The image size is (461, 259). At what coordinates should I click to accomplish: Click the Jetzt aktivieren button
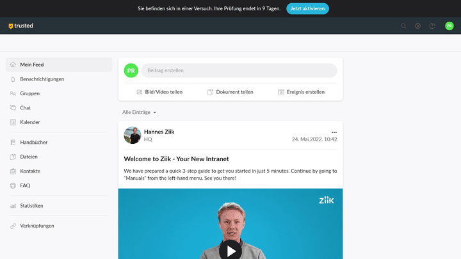[x=307, y=8]
